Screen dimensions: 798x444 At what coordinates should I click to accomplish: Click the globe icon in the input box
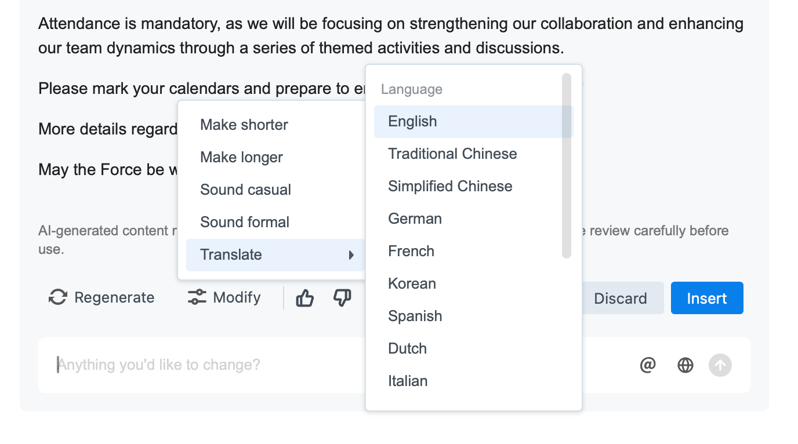(685, 365)
